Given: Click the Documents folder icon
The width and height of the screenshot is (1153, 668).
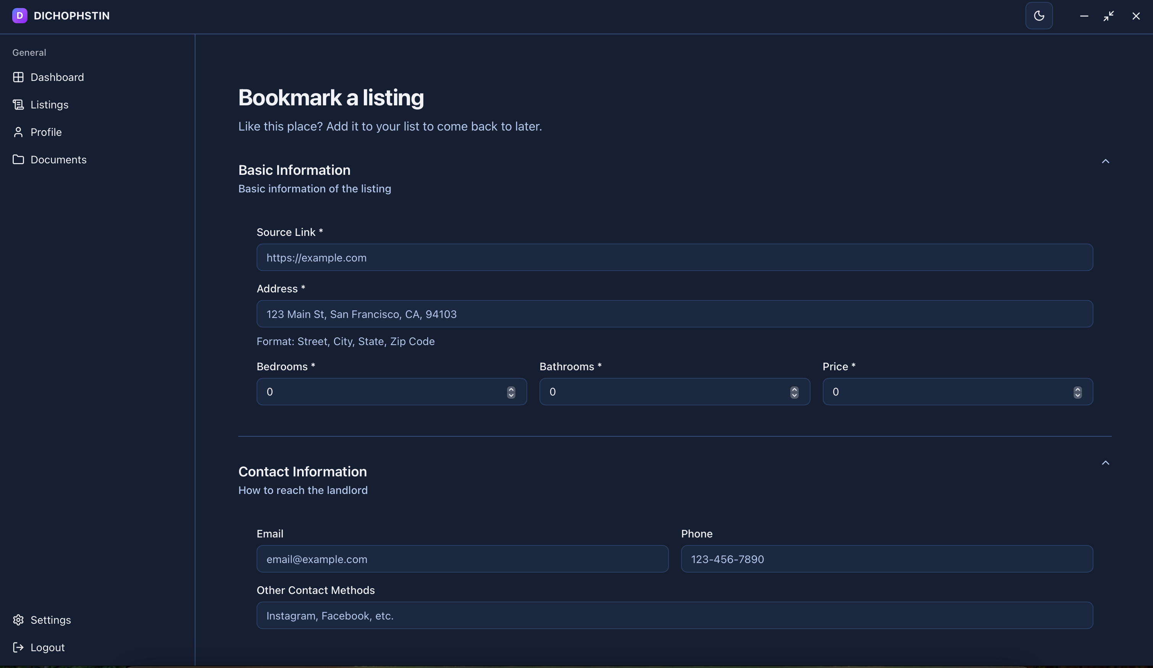Looking at the screenshot, I should pyautogui.click(x=18, y=160).
